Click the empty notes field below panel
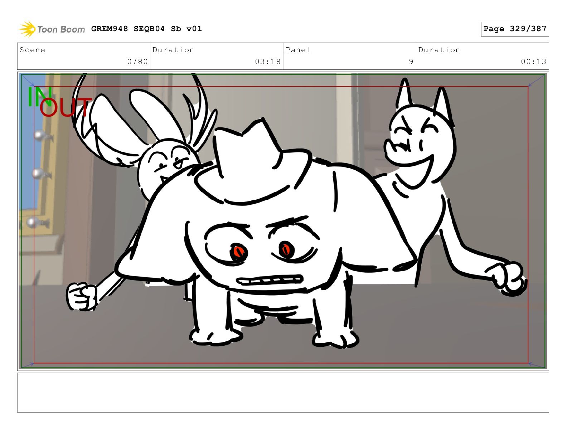Image resolution: width=567 pixels, height=438 pixels. (283, 393)
